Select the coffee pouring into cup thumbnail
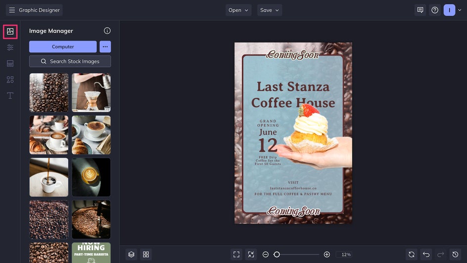Screen dimensions: 467x263 click(x=49, y=177)
